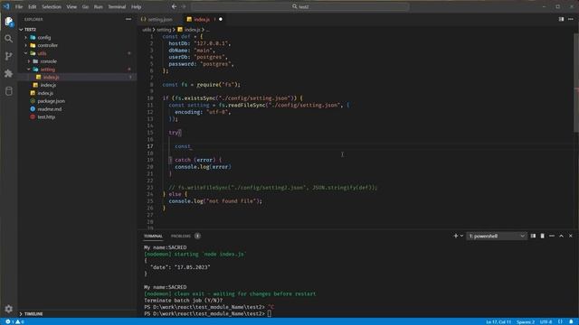Open the Manage gear menu
579x325 pixels.
pos(8,309)
